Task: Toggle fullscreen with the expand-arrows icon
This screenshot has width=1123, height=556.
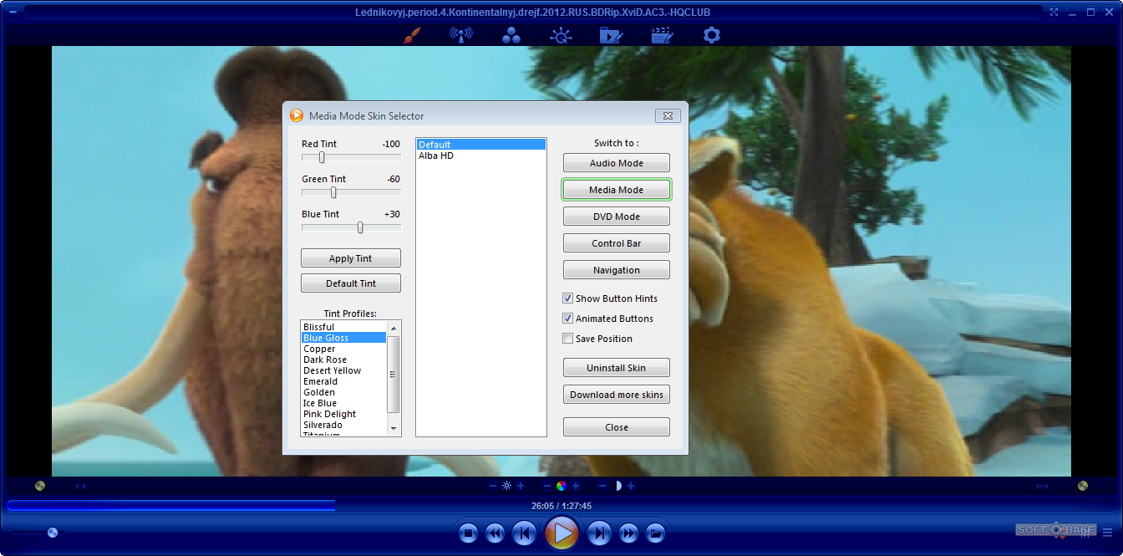Action: tap(1054, 13)
